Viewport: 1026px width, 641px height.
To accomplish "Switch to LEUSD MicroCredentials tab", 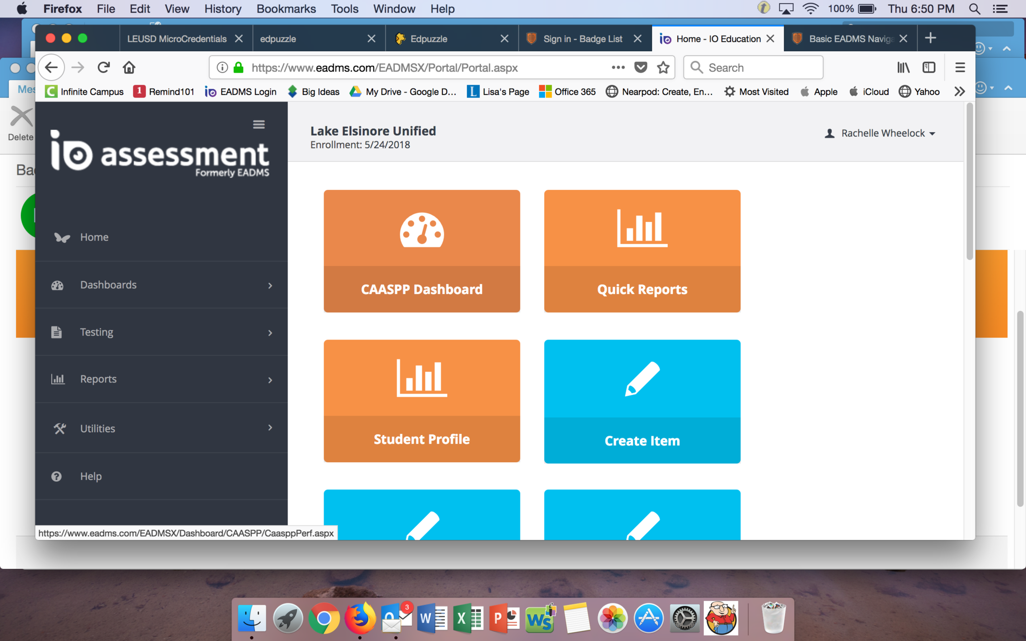I will point(176,39).
